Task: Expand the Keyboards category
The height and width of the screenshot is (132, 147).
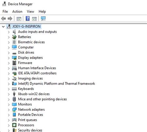Action: (9, 89)
